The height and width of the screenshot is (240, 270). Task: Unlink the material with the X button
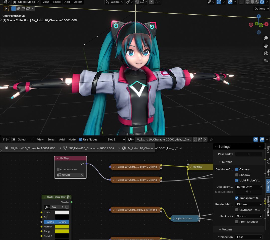(205, 139)
